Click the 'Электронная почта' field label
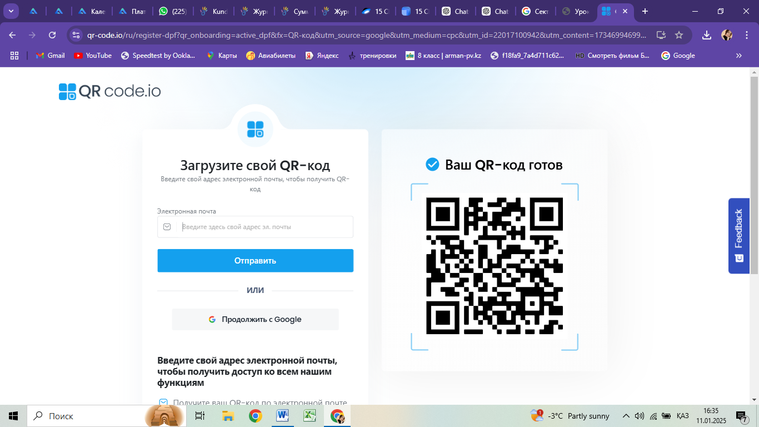 coord(187,211)
